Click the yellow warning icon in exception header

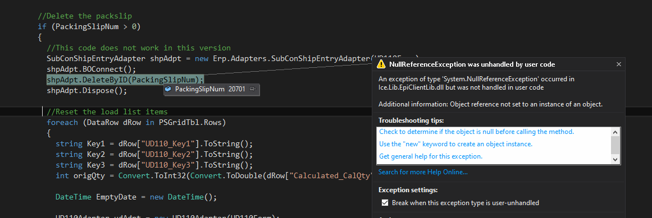381,64
